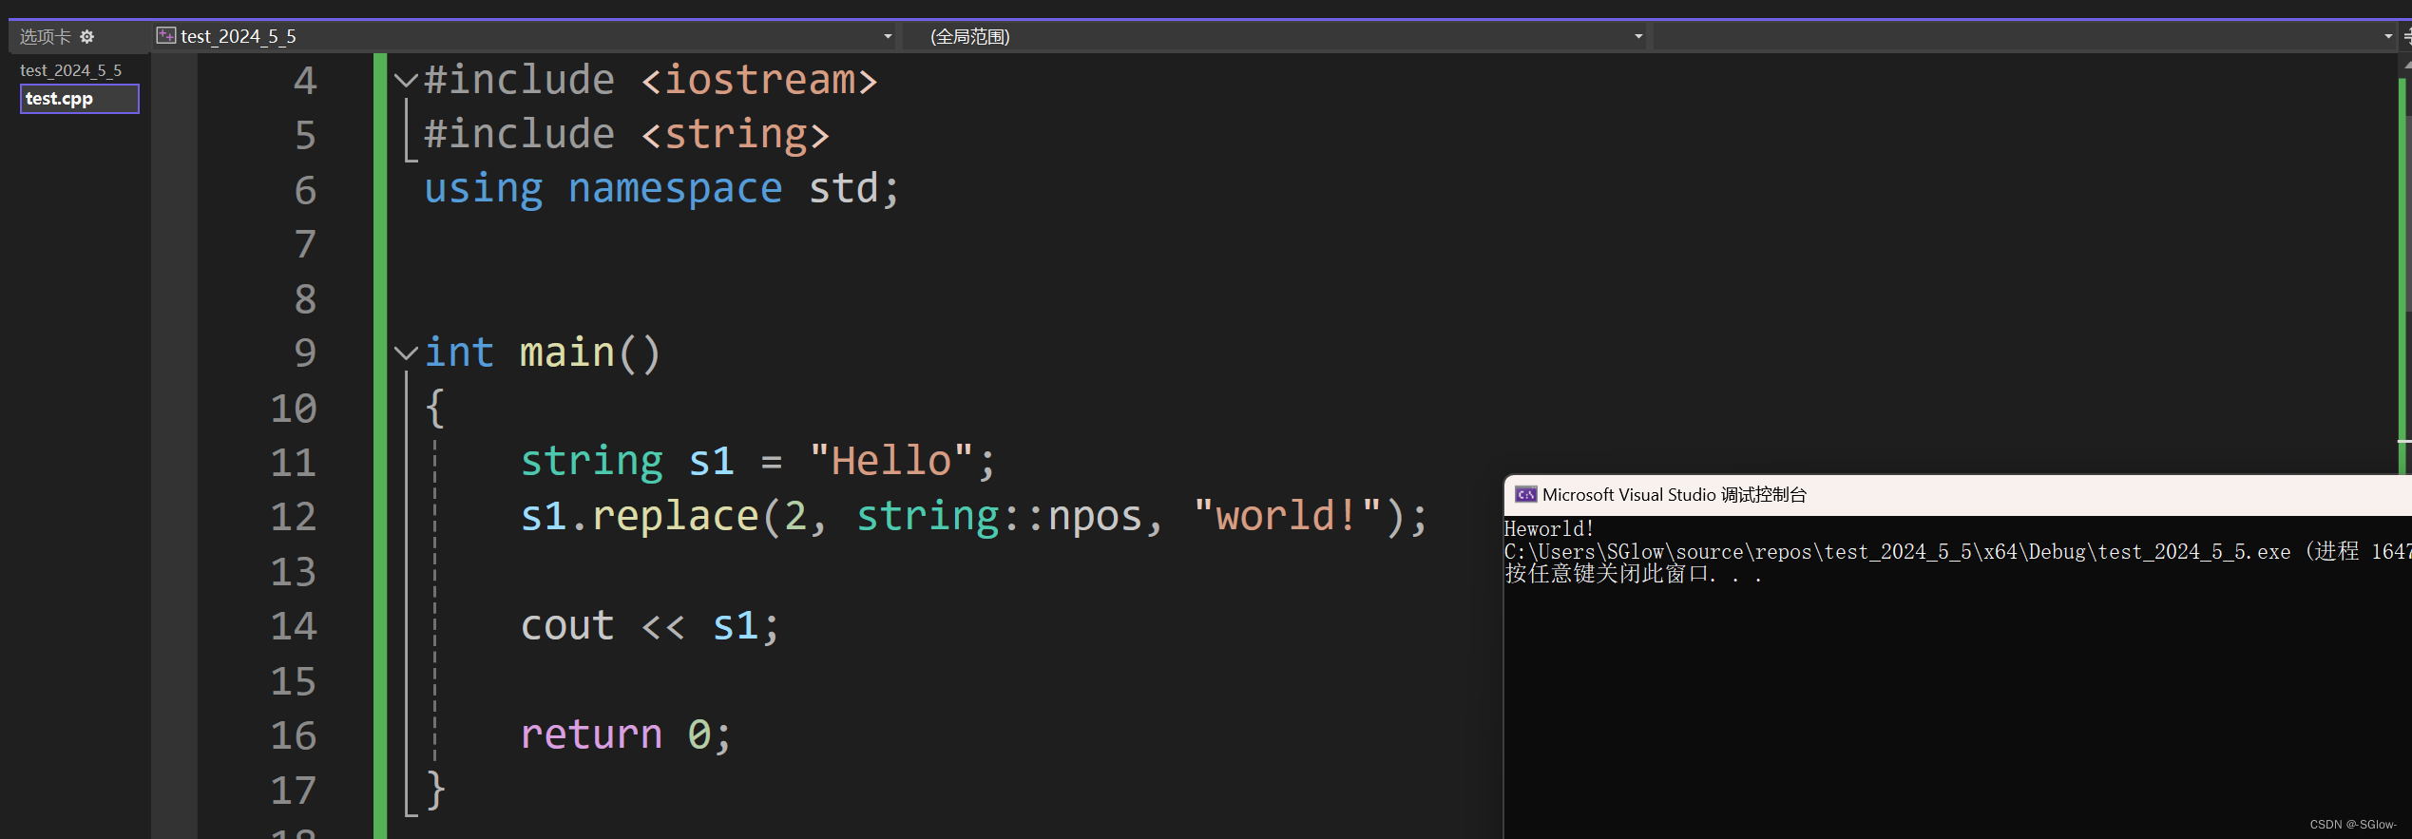Open the (全局范围) scope dropdown
The width and height of the screenshot is (2412, 839).
(x=1274, y=36)
